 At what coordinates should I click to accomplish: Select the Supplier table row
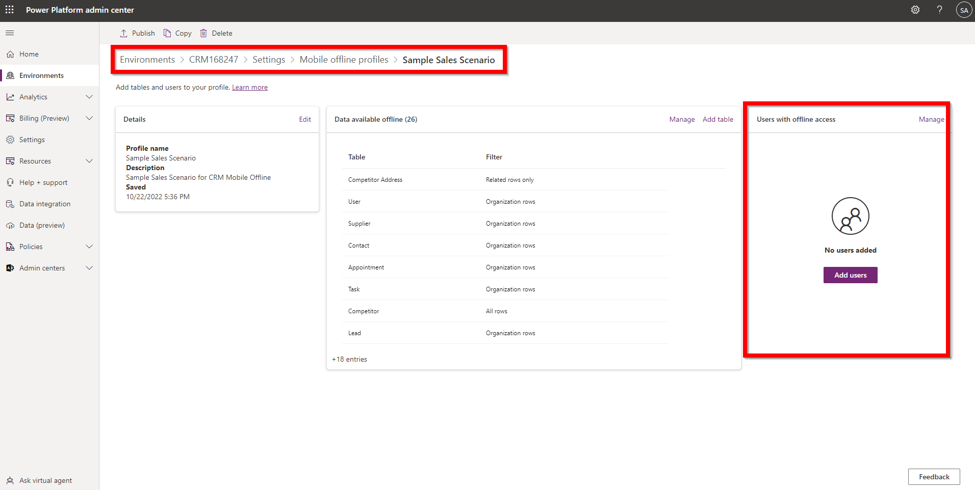coord(505,223)
